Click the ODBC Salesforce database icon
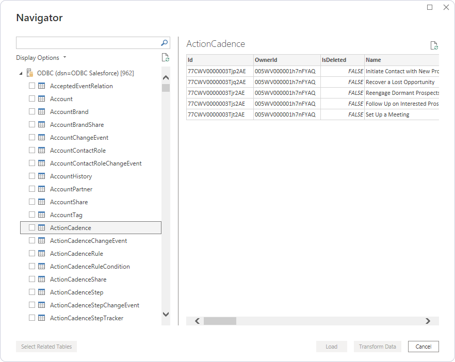Screen dimensions: 455x362 click(x=30, y=73)
